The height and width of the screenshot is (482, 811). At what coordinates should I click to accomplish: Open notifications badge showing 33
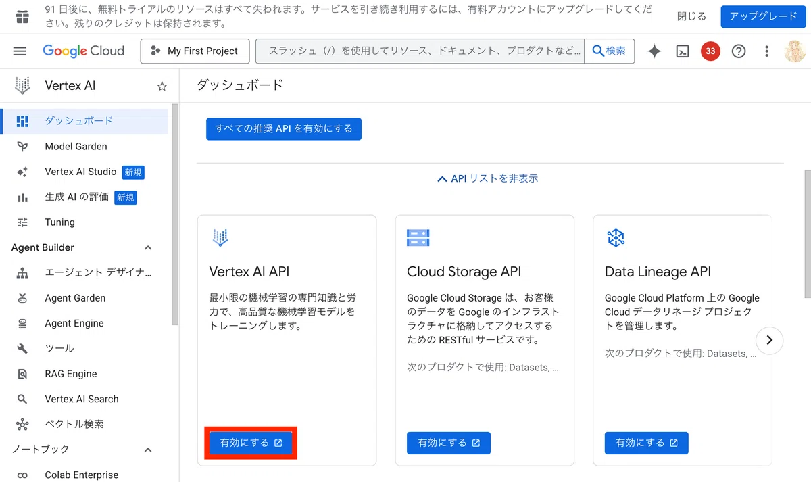click(x=710, y=51)
